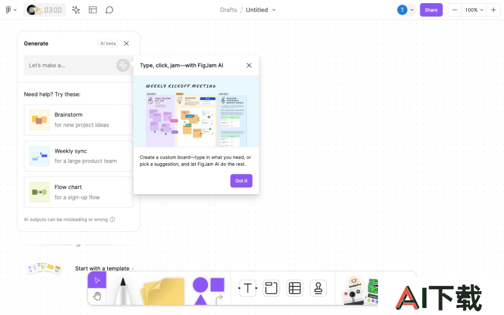Image resolution: width=504 pixels, height=315 pixels.
Task: Open Start with a template link
Action: pos(105,268)
